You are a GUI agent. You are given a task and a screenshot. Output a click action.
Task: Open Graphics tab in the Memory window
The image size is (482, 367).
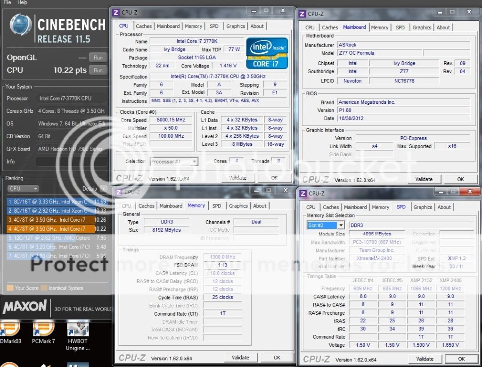tap(238, 206)
